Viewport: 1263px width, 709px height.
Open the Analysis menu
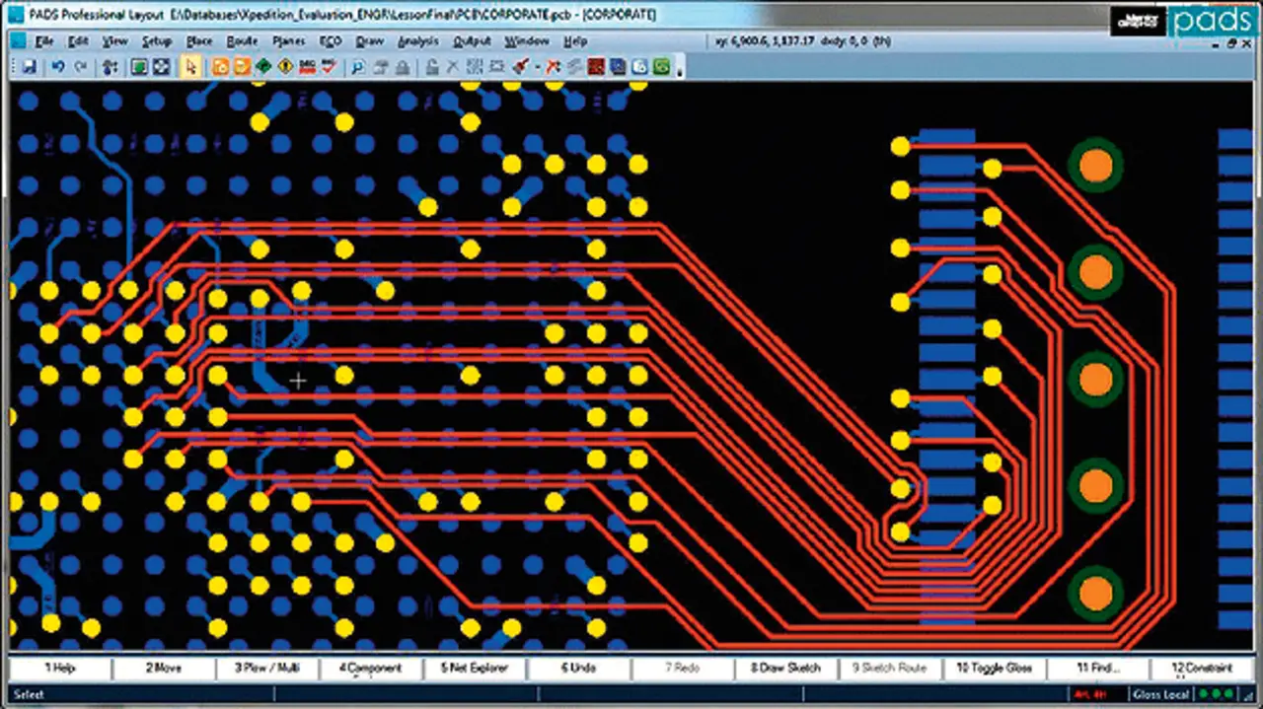(417, 41)
